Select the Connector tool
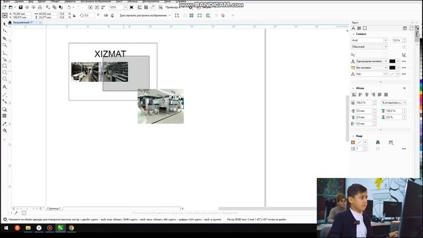The height and width of the screenshot is (238, 423). [5, 101]
